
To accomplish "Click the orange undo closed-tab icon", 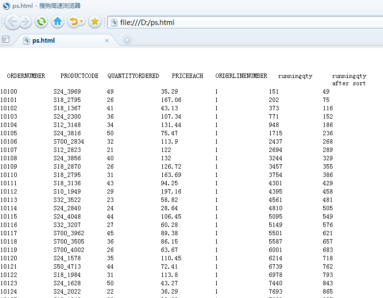I will [x=73, y=22].
